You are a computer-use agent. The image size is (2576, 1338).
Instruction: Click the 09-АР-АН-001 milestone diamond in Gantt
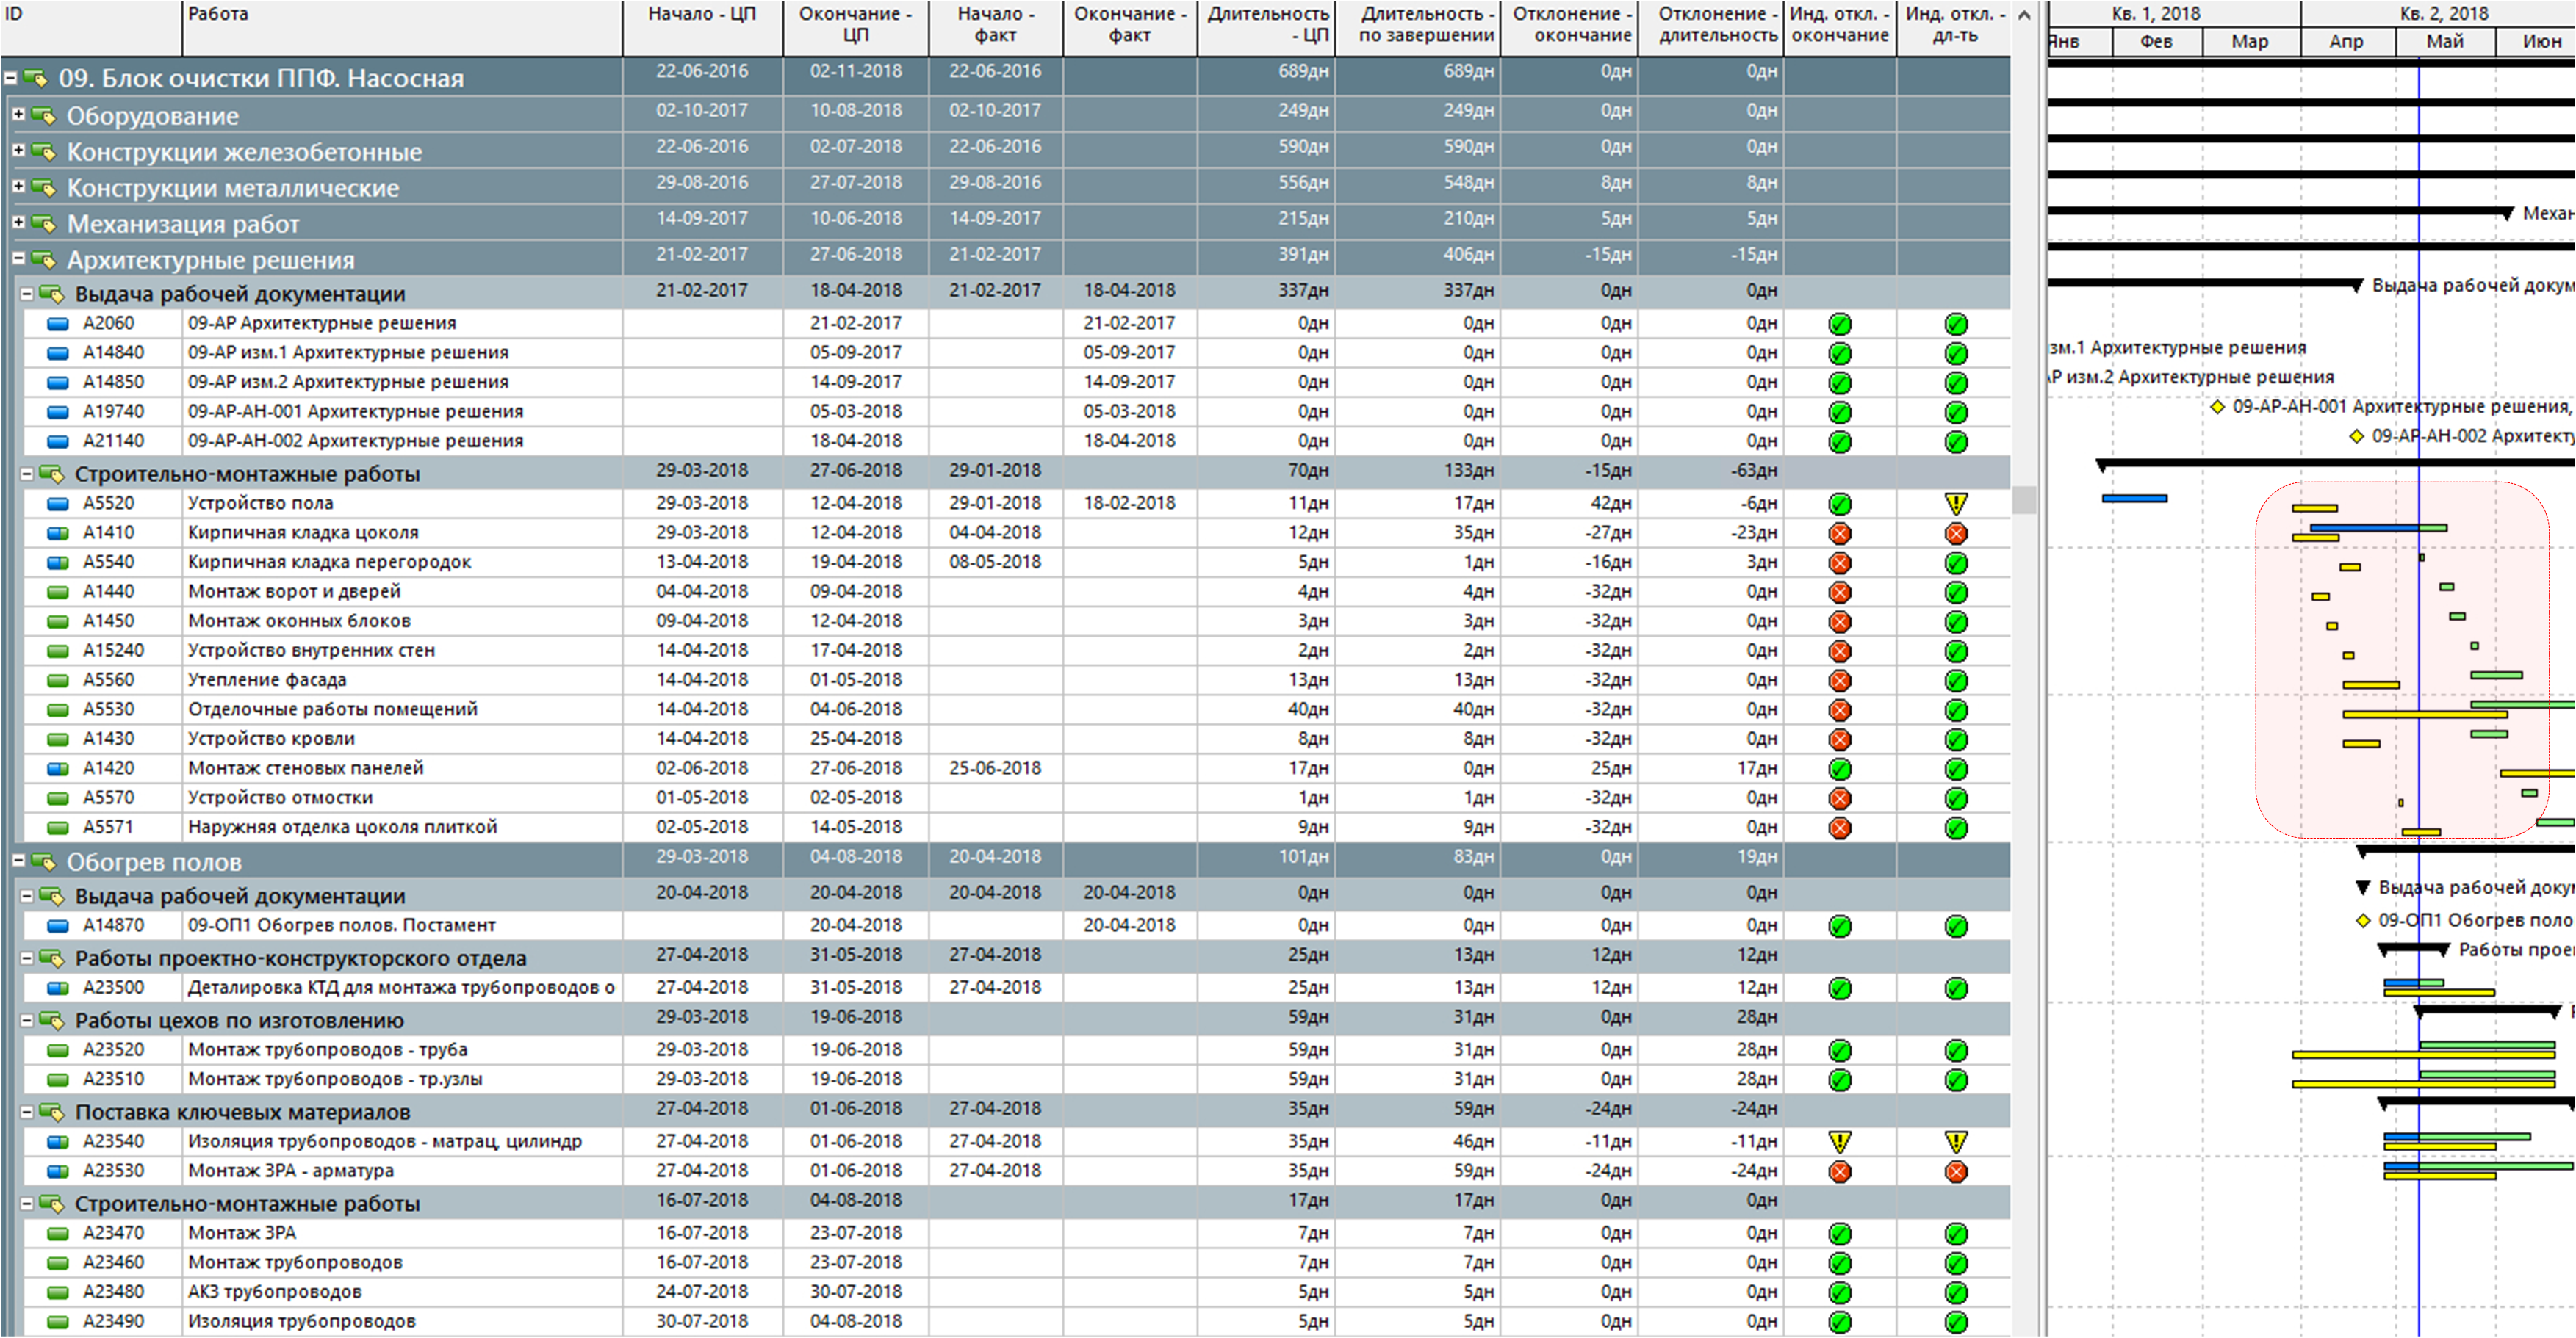[x=2217, y=407]
